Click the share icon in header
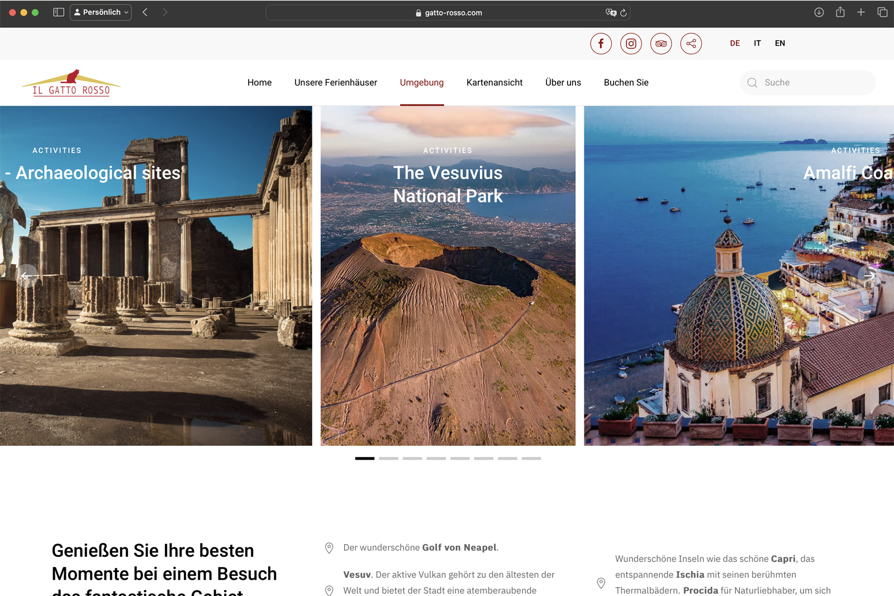This screenshot has width=894, height=596. [x=691, y=44]
